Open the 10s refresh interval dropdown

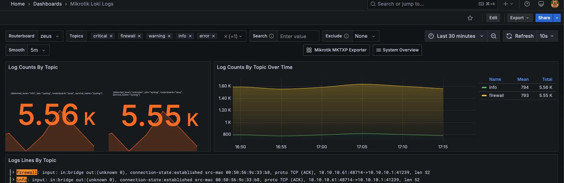click(x=547, y=36)
